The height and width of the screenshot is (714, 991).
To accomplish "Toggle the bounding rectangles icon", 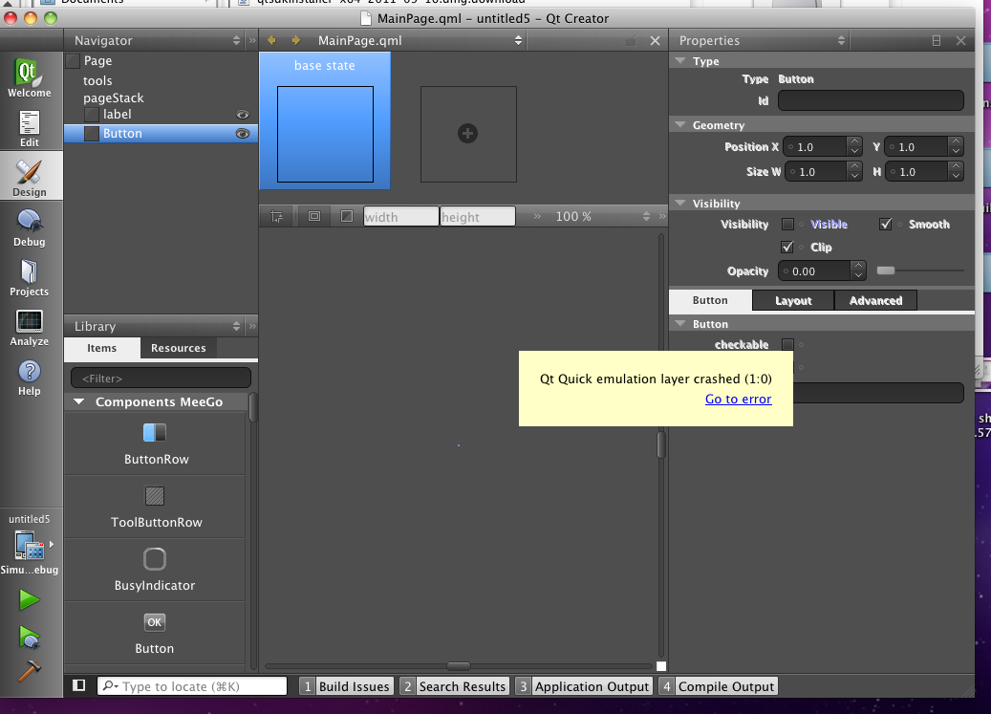I will (314, 216).
